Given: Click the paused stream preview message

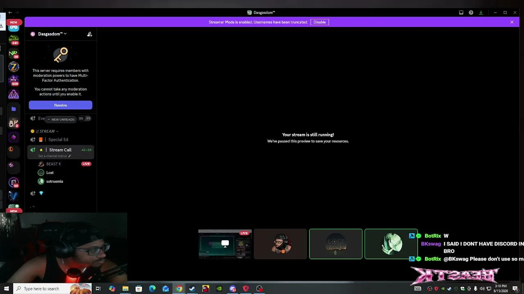Looking at the screenshot, I should click(x=308, y=138).
